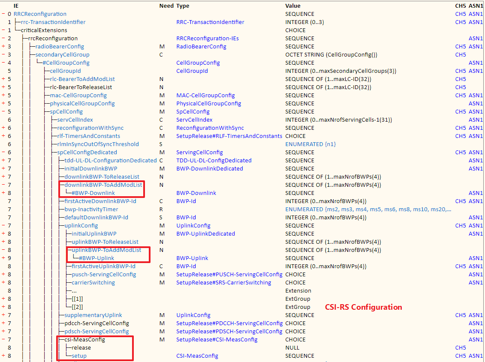Open the SetupRelease#RLF-TimersAndConstants type link
485x362 pixels.
click(229, 136)
